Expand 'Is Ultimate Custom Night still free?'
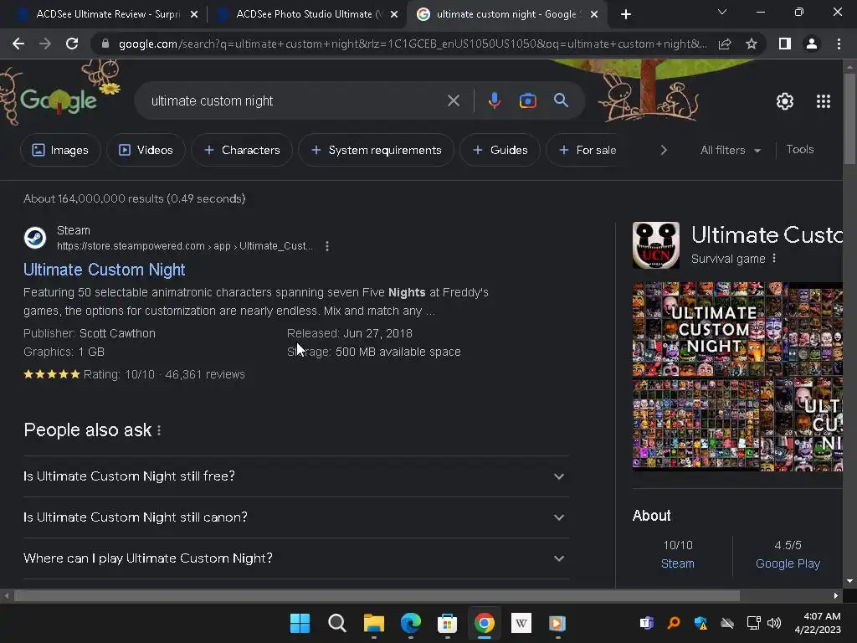 295,476
